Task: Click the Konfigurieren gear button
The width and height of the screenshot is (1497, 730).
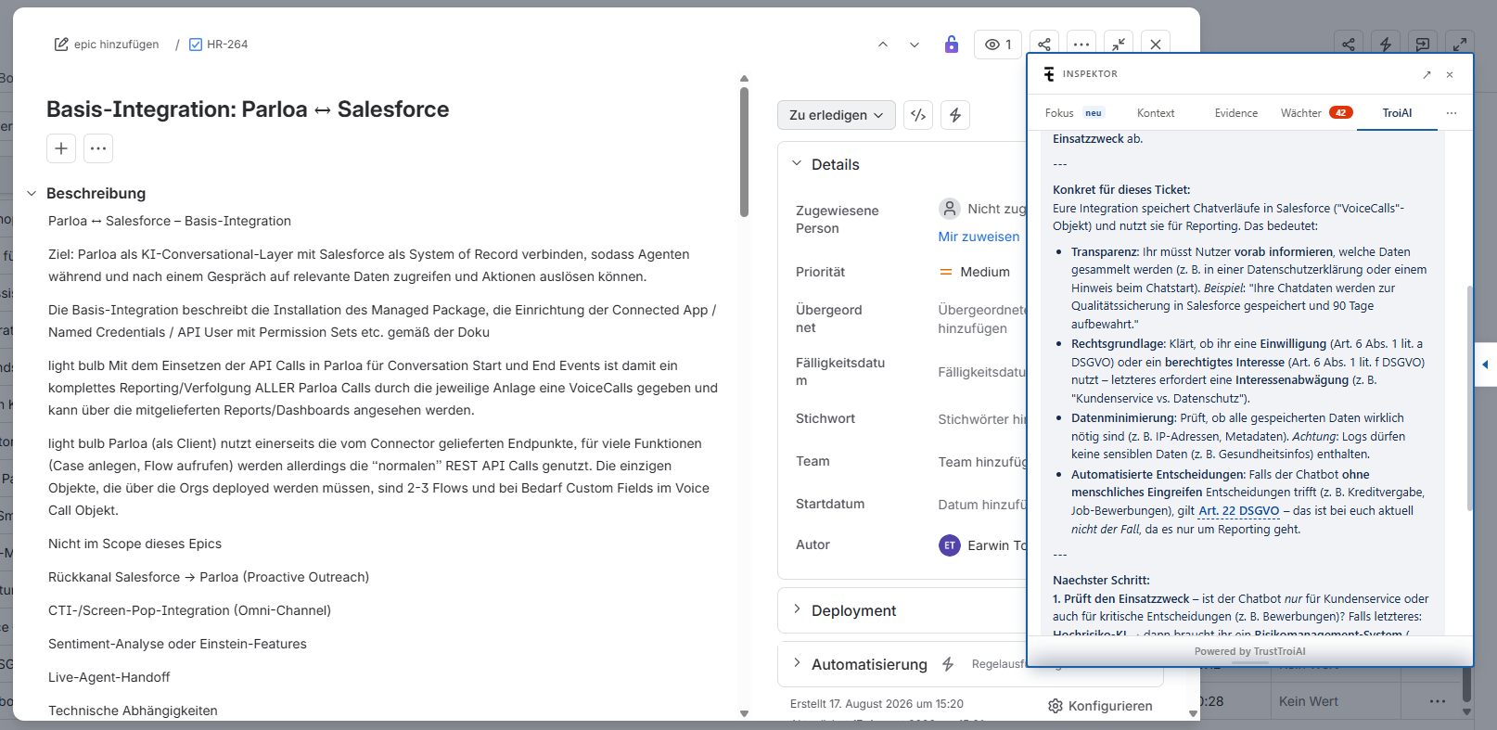Action: click(x=1100, y=706)
